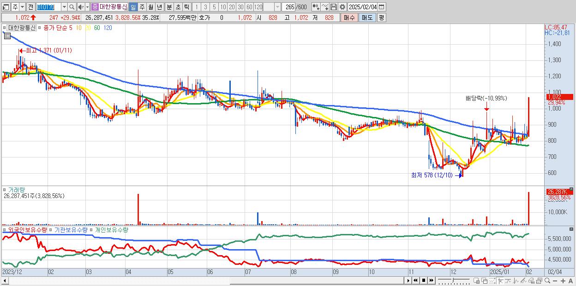Click the add line indicator icon

tap(325, 7)
